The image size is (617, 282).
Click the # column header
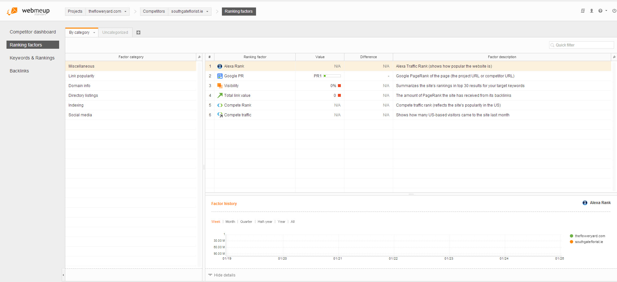pyautogui.click(x=210, y=57)
